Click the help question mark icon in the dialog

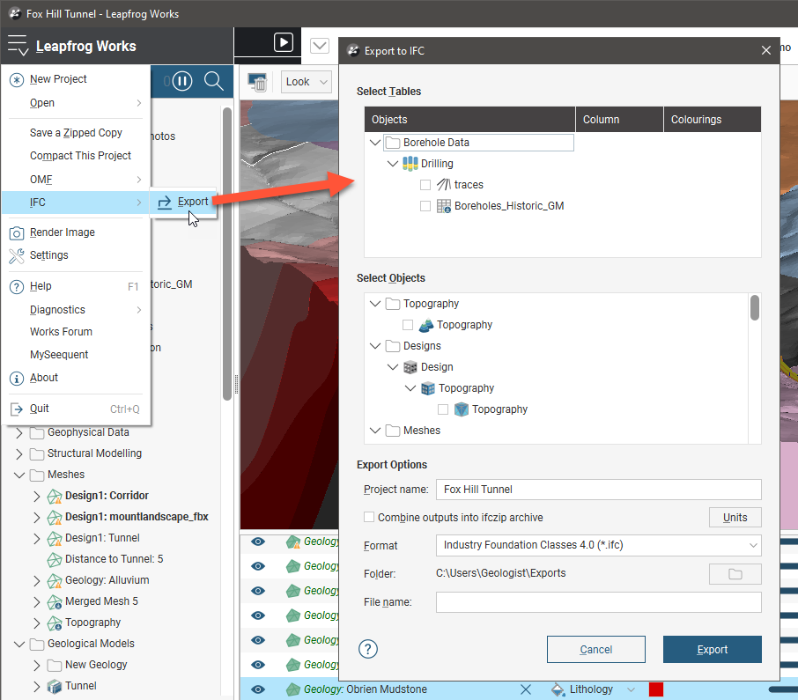[368, 649]
